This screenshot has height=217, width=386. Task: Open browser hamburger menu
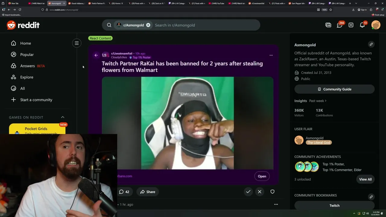382,10
